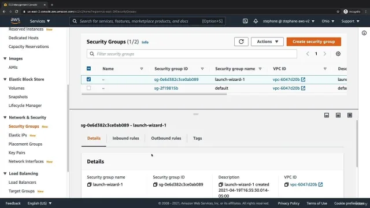Switch to the Inbound rules tab
370x208 pixels.
(126, 139)
